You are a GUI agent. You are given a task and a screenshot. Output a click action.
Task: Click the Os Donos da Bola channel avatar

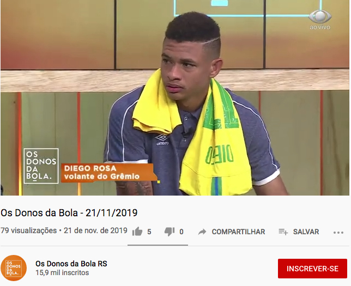point(14,268)
